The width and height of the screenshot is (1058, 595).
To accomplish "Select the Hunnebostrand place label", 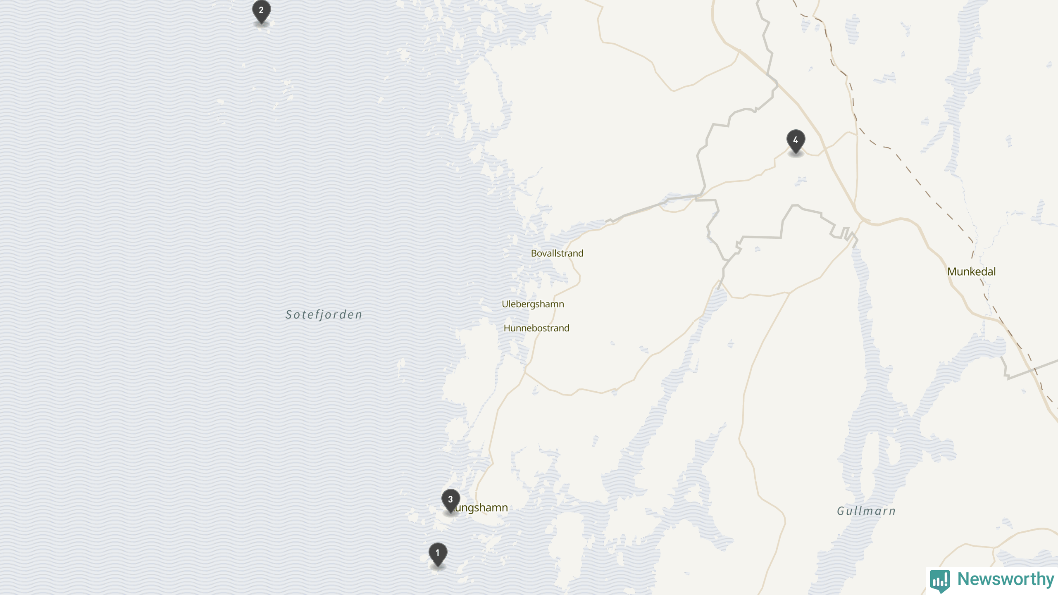I will 536,328.
